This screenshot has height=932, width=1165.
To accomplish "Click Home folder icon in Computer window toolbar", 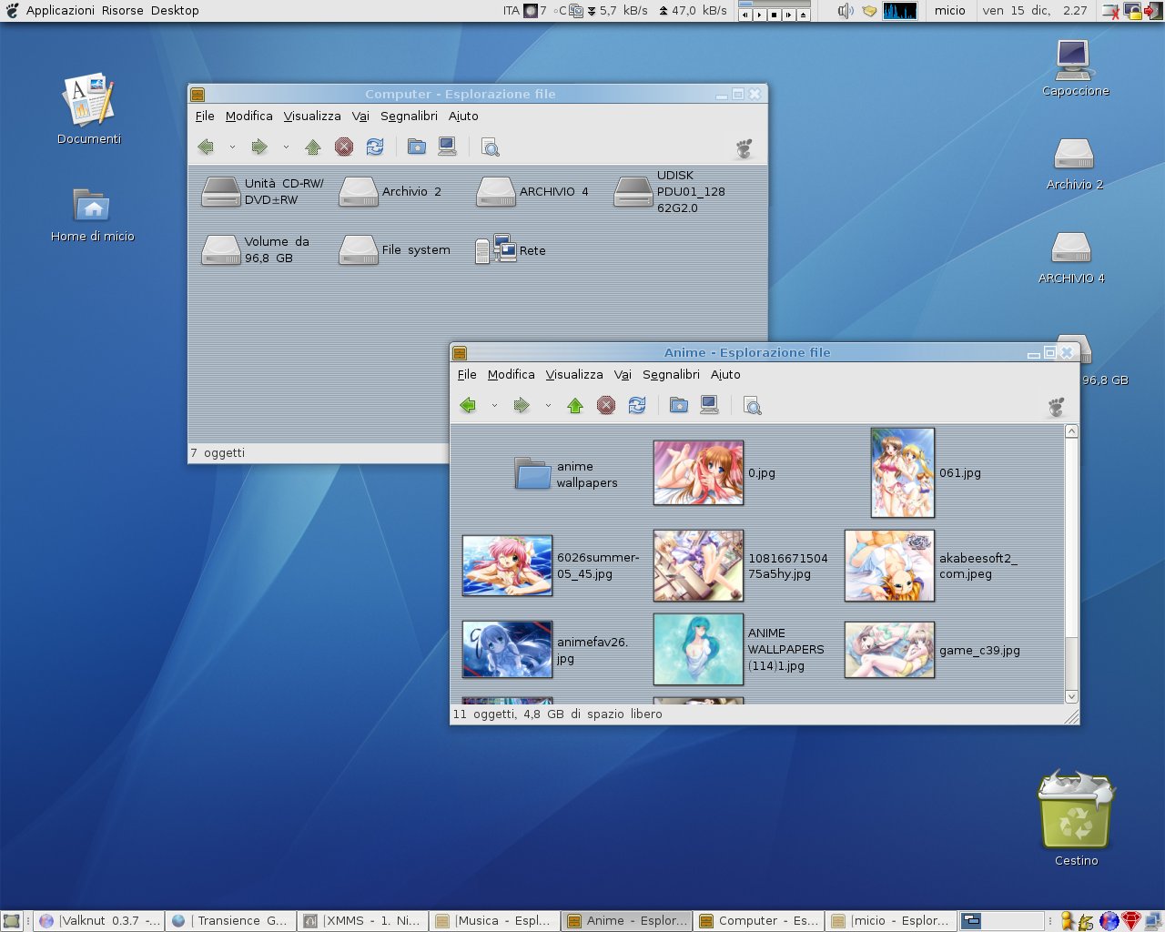I will [x=417, y=147].
